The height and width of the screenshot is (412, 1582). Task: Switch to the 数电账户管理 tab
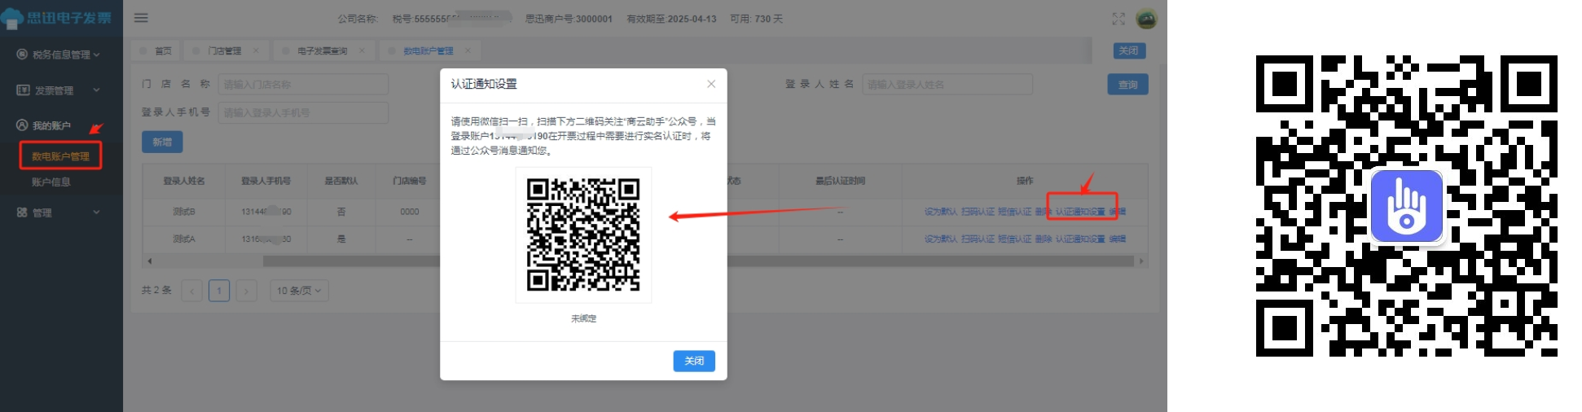coord(428,50)
